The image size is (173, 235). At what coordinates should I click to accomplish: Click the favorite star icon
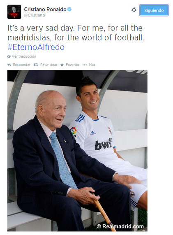click(x=62, y=65)
